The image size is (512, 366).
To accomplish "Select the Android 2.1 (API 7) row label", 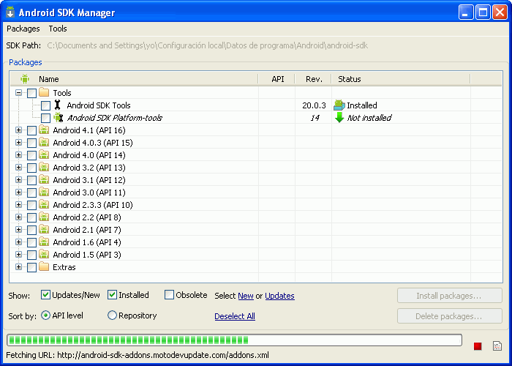I will point(87,230).
